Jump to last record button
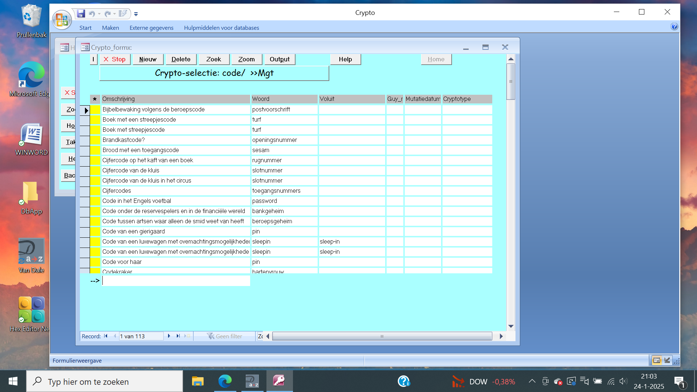The image size is (697, 392). point(178,336)
